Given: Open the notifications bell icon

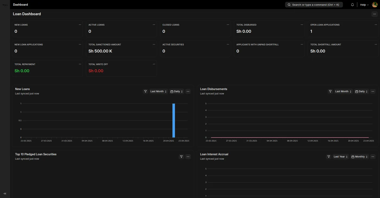Looking at the screenshot, I should (x=352, y=5).
